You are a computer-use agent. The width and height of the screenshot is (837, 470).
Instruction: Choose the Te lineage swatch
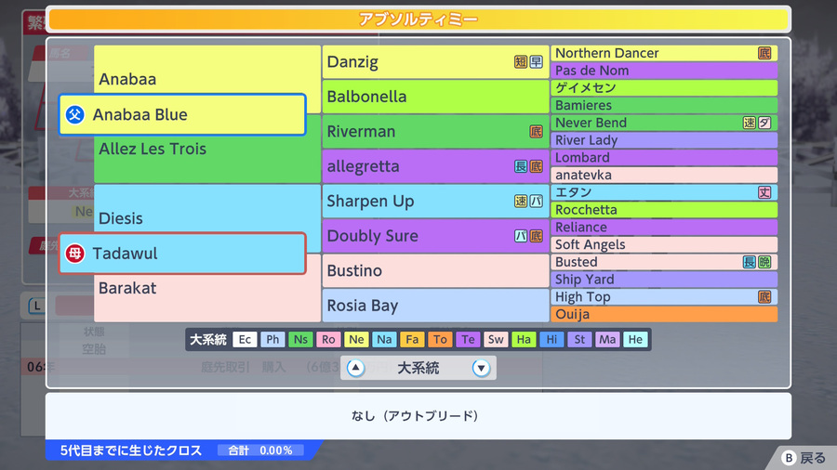tap(468, 339)
